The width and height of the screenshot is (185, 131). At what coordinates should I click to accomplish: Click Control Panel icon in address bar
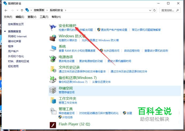click(x=27, y=10)
